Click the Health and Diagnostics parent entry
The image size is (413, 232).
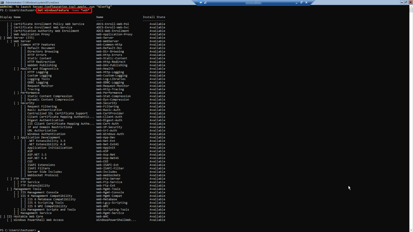coord(39,69)
